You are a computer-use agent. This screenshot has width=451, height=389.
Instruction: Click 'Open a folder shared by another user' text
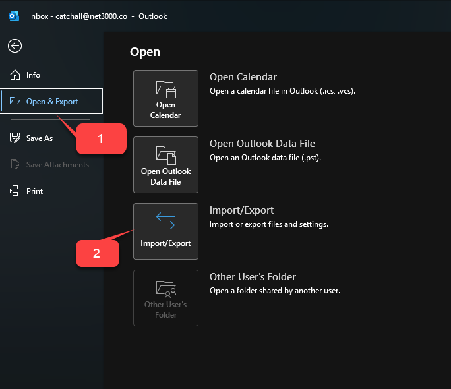[x=275, y=291]
